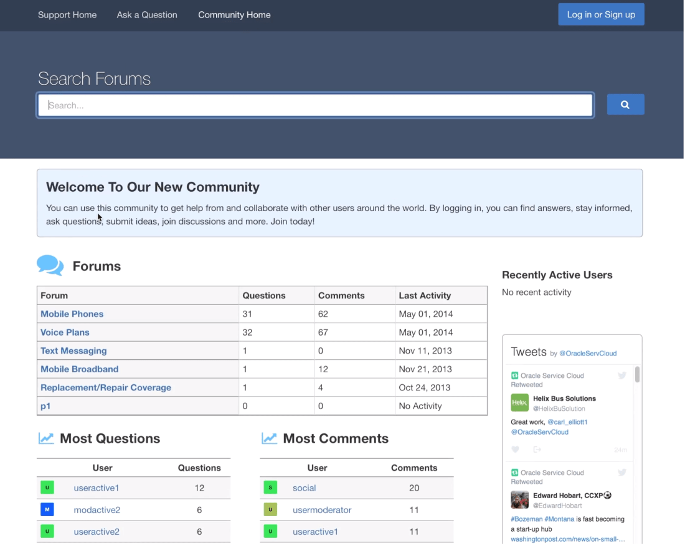Open the Mobile Phones forum
Viewport: 685px width, 551px height.
(x=72, y=314)
